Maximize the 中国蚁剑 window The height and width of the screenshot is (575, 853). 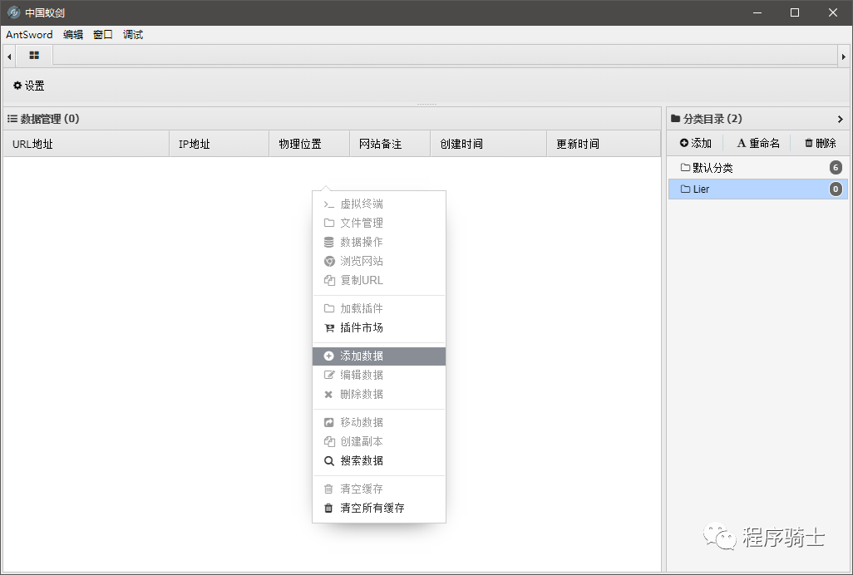794,12
